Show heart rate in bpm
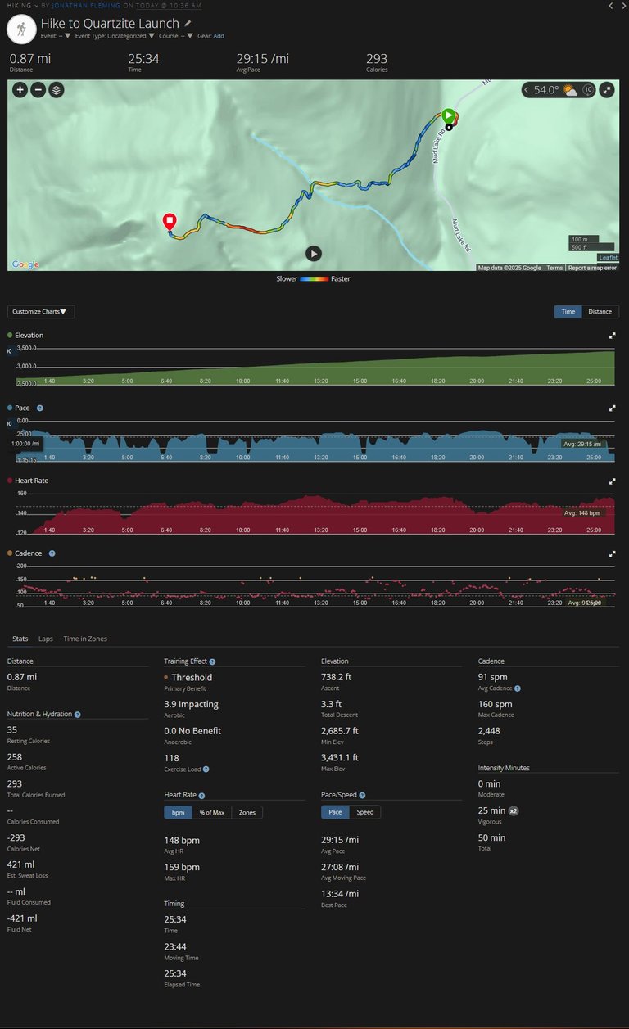This screenshot has height=1029, width=629. point(179,812)
